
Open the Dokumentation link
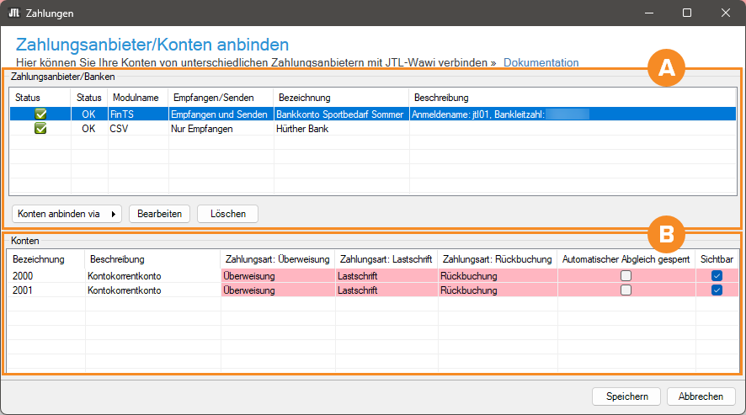click(x=541, y=62)
